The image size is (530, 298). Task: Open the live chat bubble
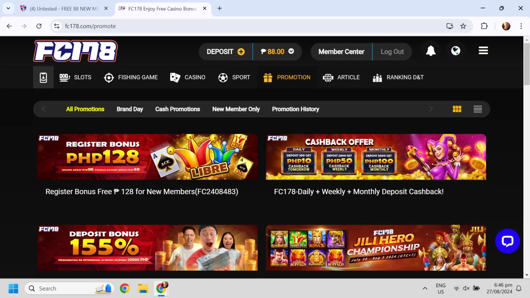point(507,241)
